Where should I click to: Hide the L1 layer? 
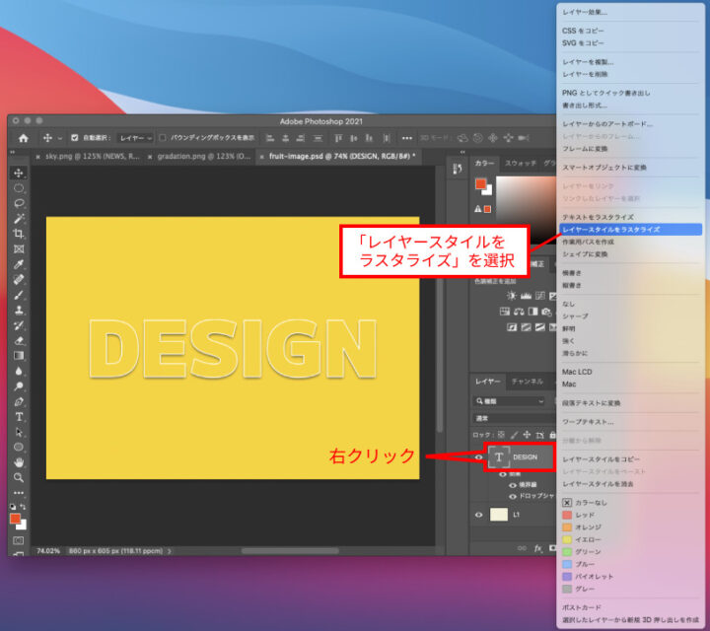tap(478, 515)
